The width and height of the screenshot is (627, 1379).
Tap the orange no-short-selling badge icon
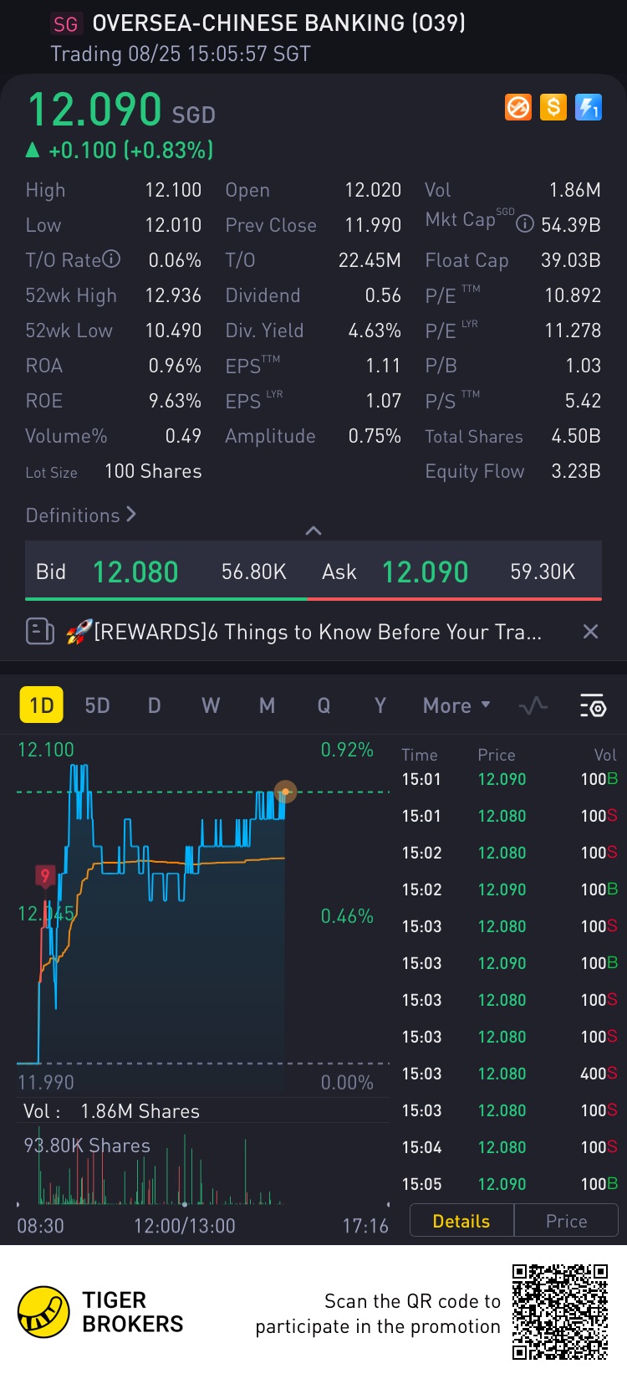pyautogui.click(x=518, y=107)
